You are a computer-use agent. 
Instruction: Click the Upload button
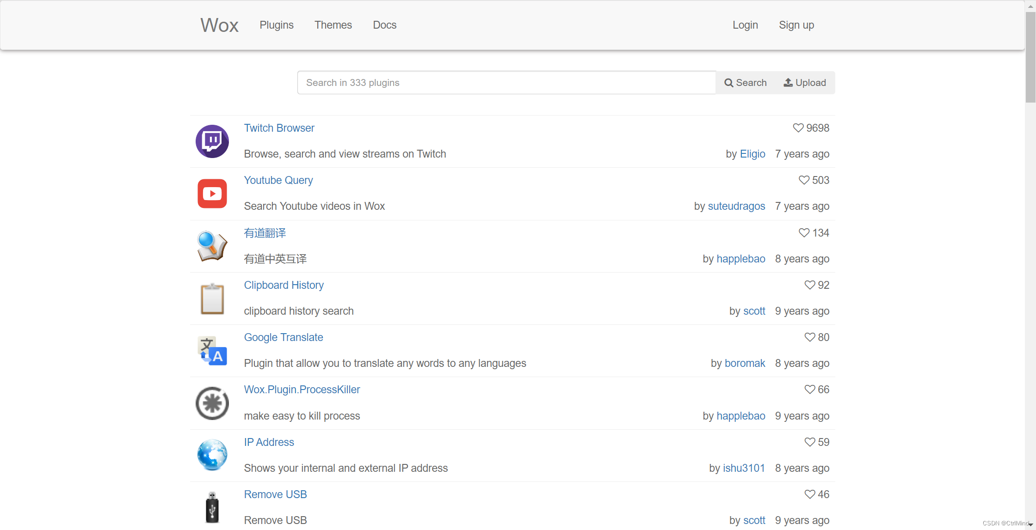tap(805, 83)
